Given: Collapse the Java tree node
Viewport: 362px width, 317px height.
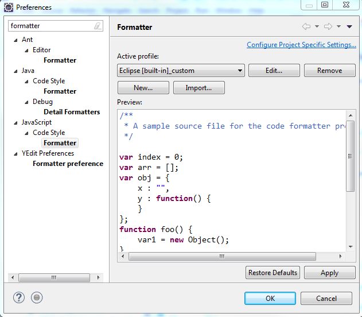Looking at the screenshot, I should [15, 71].
